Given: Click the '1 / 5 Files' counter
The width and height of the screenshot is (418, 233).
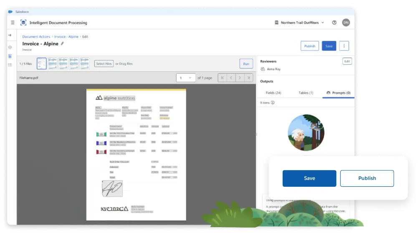Looking at the screenshot, I should 25,64.
